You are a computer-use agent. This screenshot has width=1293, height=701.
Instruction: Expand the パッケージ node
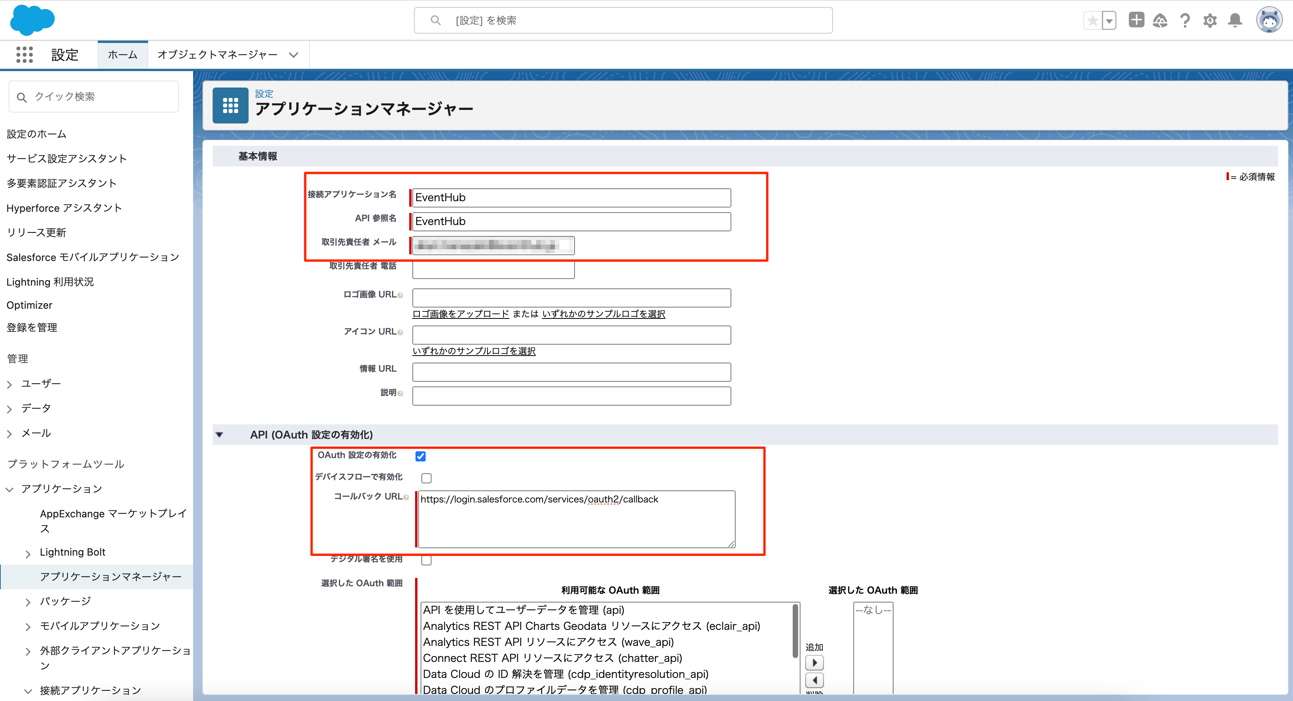click(28, 602)
